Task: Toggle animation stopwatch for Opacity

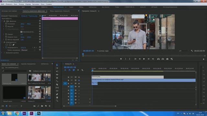Action: pyautogui.click(x=6, y=47)
